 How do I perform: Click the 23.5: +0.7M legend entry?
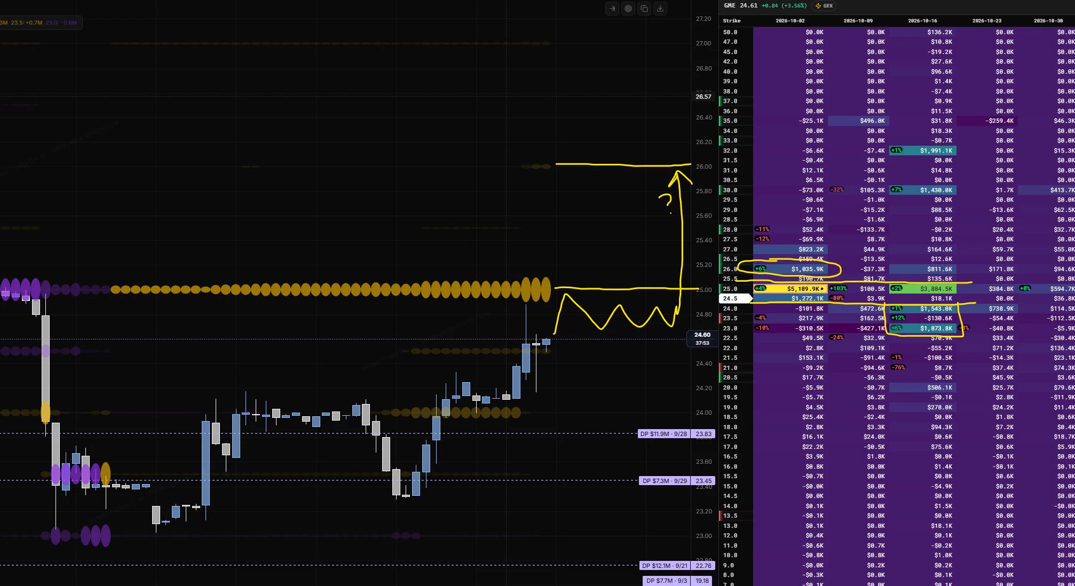[x=27, y=22]
